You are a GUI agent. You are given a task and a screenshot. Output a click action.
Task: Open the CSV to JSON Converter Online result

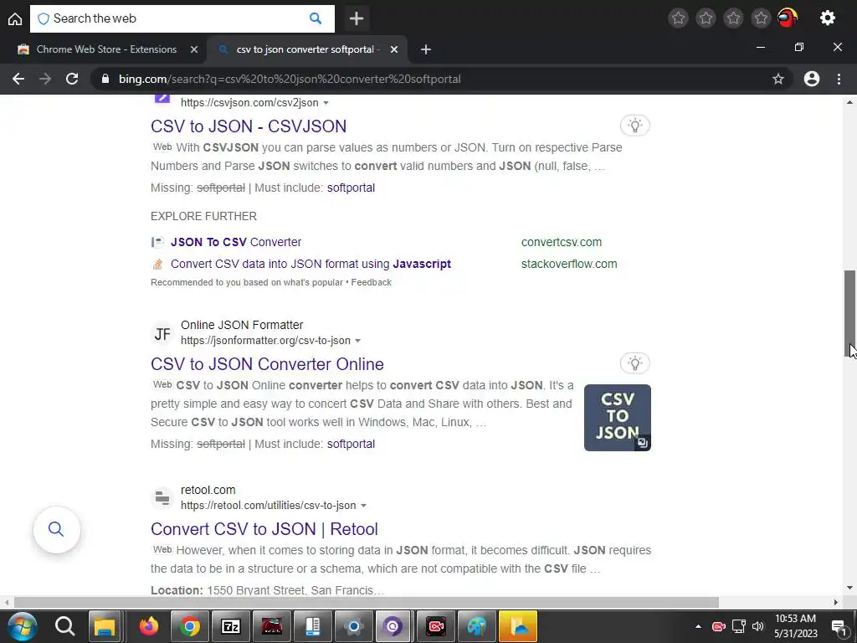click(x=267, y=364)
